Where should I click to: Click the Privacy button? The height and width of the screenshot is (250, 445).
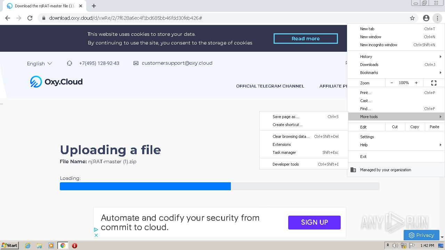pos(421,235)
